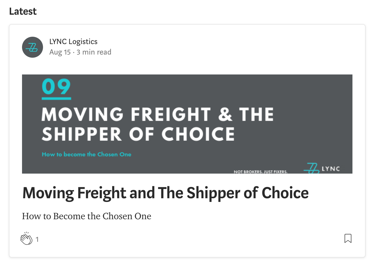The image size is (375, 268).
Task: Click "SHIPPER OF CHOICE" banner line
Action: click(138, 134)
